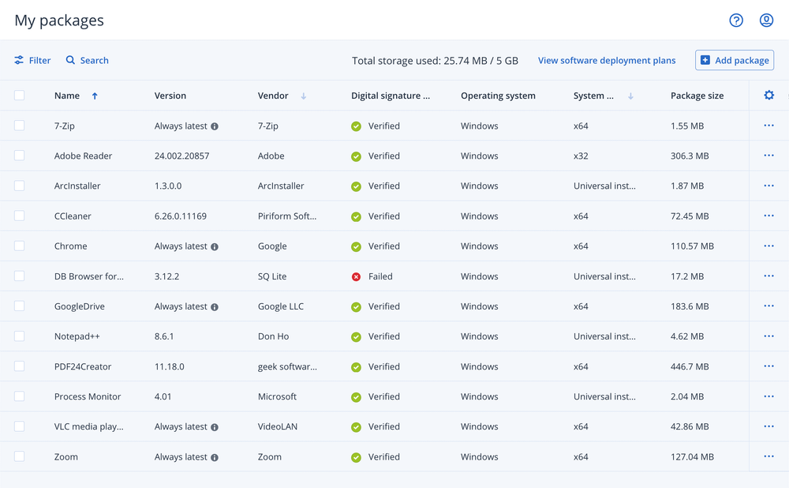Toggle the select-all checkbox in table header
Viewport: 789px width, 488px height.
click(x=19, y=96)
